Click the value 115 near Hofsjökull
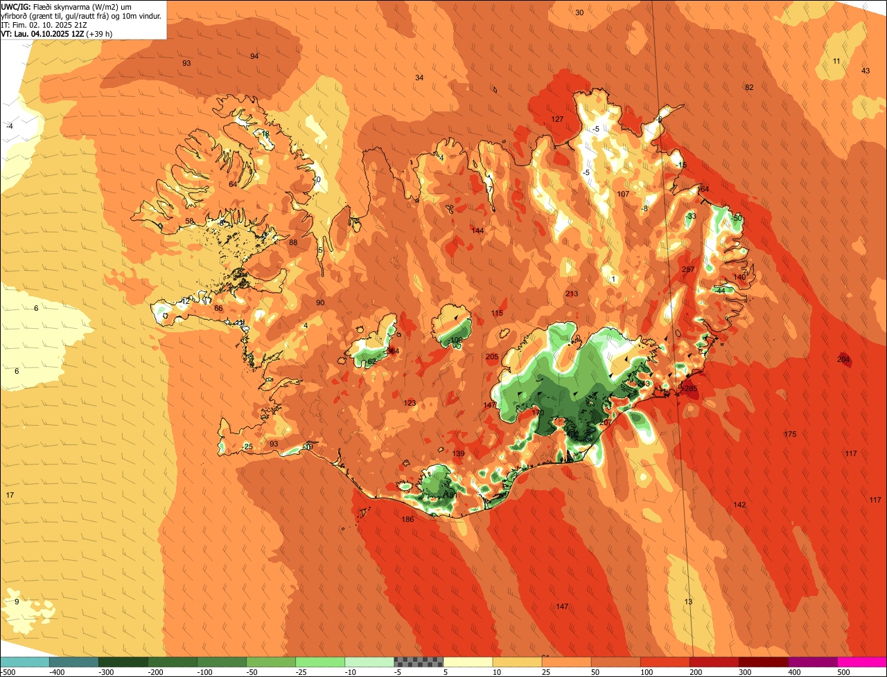 click(x=497, y=313)
